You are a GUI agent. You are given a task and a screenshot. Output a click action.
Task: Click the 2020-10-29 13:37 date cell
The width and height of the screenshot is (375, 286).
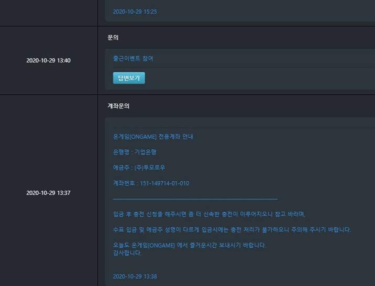point(48,193)
